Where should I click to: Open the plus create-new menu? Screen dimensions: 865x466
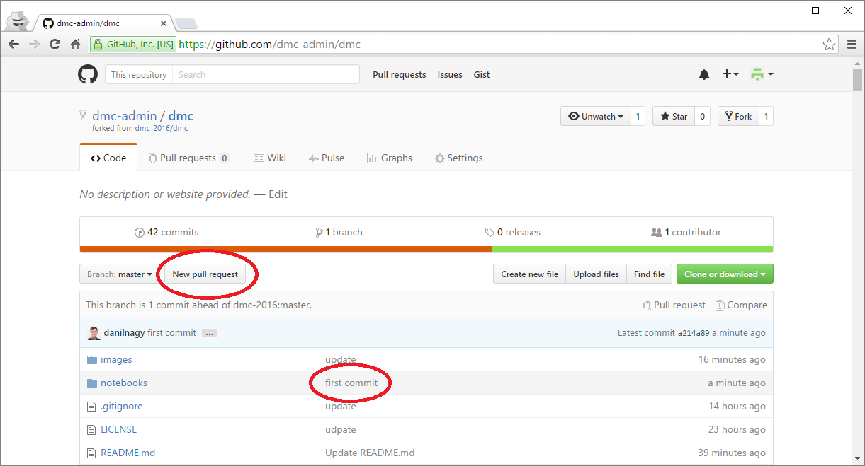point(730,74)
